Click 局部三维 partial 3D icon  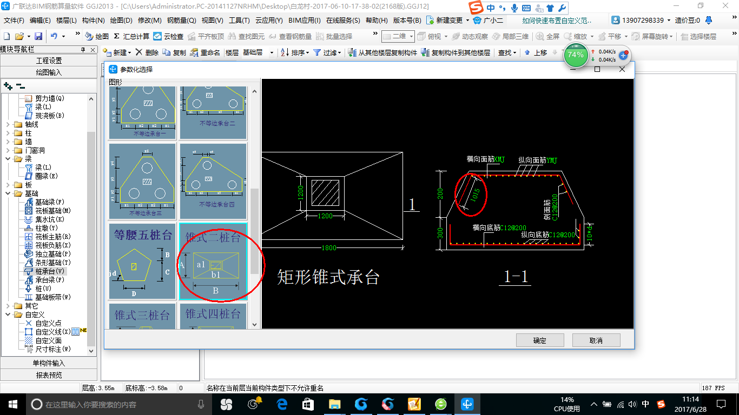[496, 36]
